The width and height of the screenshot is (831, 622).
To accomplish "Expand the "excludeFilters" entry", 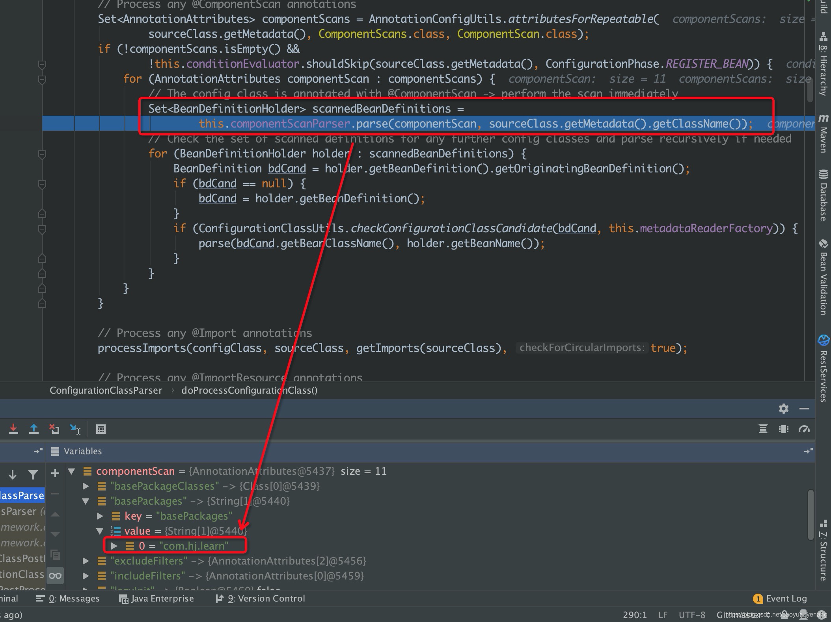I will tap(86, 561).
